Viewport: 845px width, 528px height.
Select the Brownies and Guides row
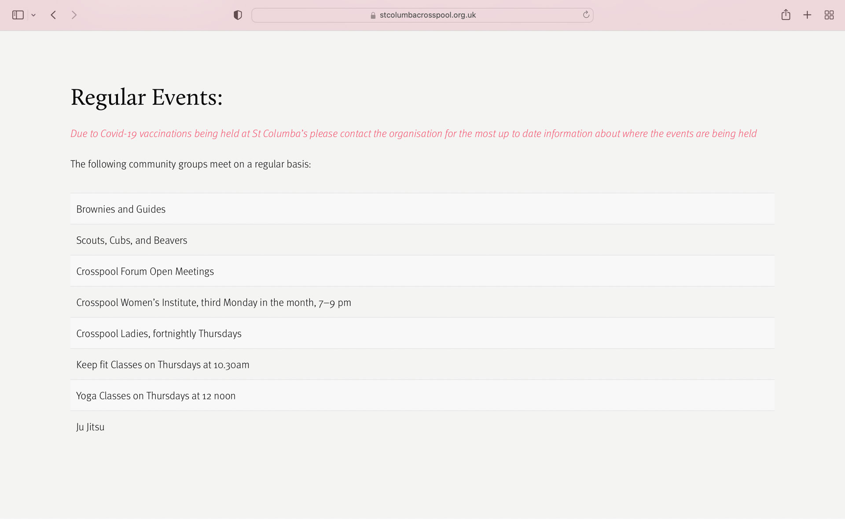[x=422, y=209]
